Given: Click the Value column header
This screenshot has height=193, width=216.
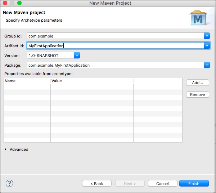Looking at the screenshot, I should click(92, 81).
